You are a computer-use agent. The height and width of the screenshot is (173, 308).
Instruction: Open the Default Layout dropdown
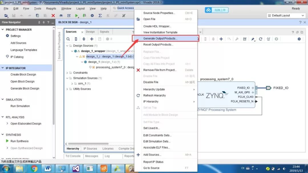286,15
